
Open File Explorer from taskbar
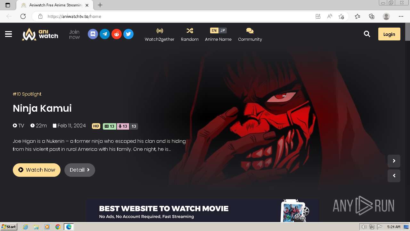click(36, 227)
